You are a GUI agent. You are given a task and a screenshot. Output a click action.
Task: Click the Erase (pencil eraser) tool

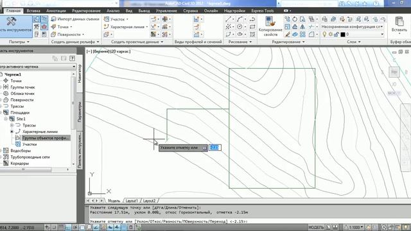pyautogui.click(x=288, y=34)
